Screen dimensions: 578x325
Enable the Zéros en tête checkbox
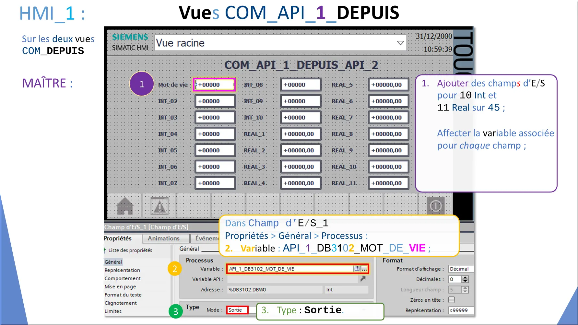click(452, 300)
